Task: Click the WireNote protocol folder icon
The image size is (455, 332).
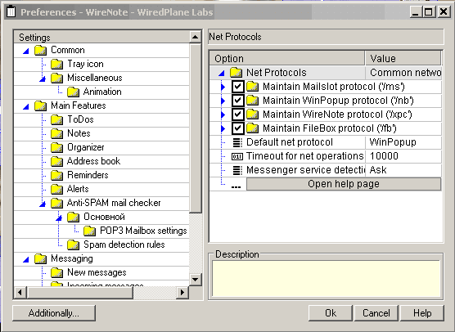Action: [252, 114]
